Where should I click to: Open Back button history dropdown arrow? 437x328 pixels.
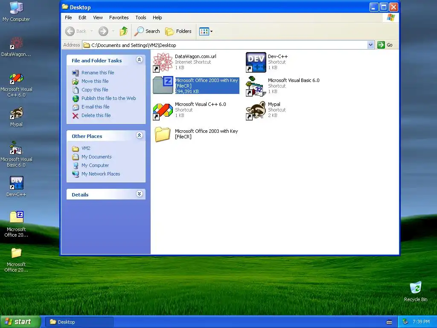point(91,31)
